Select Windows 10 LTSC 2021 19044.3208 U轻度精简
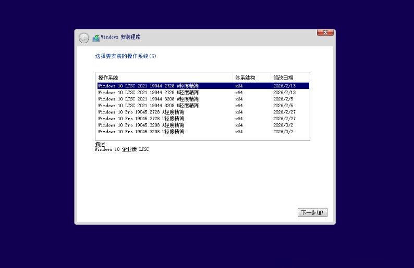 pyautogui.click(x=203, y=106)
